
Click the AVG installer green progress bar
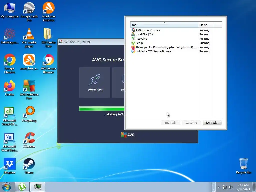coord(102,109)
